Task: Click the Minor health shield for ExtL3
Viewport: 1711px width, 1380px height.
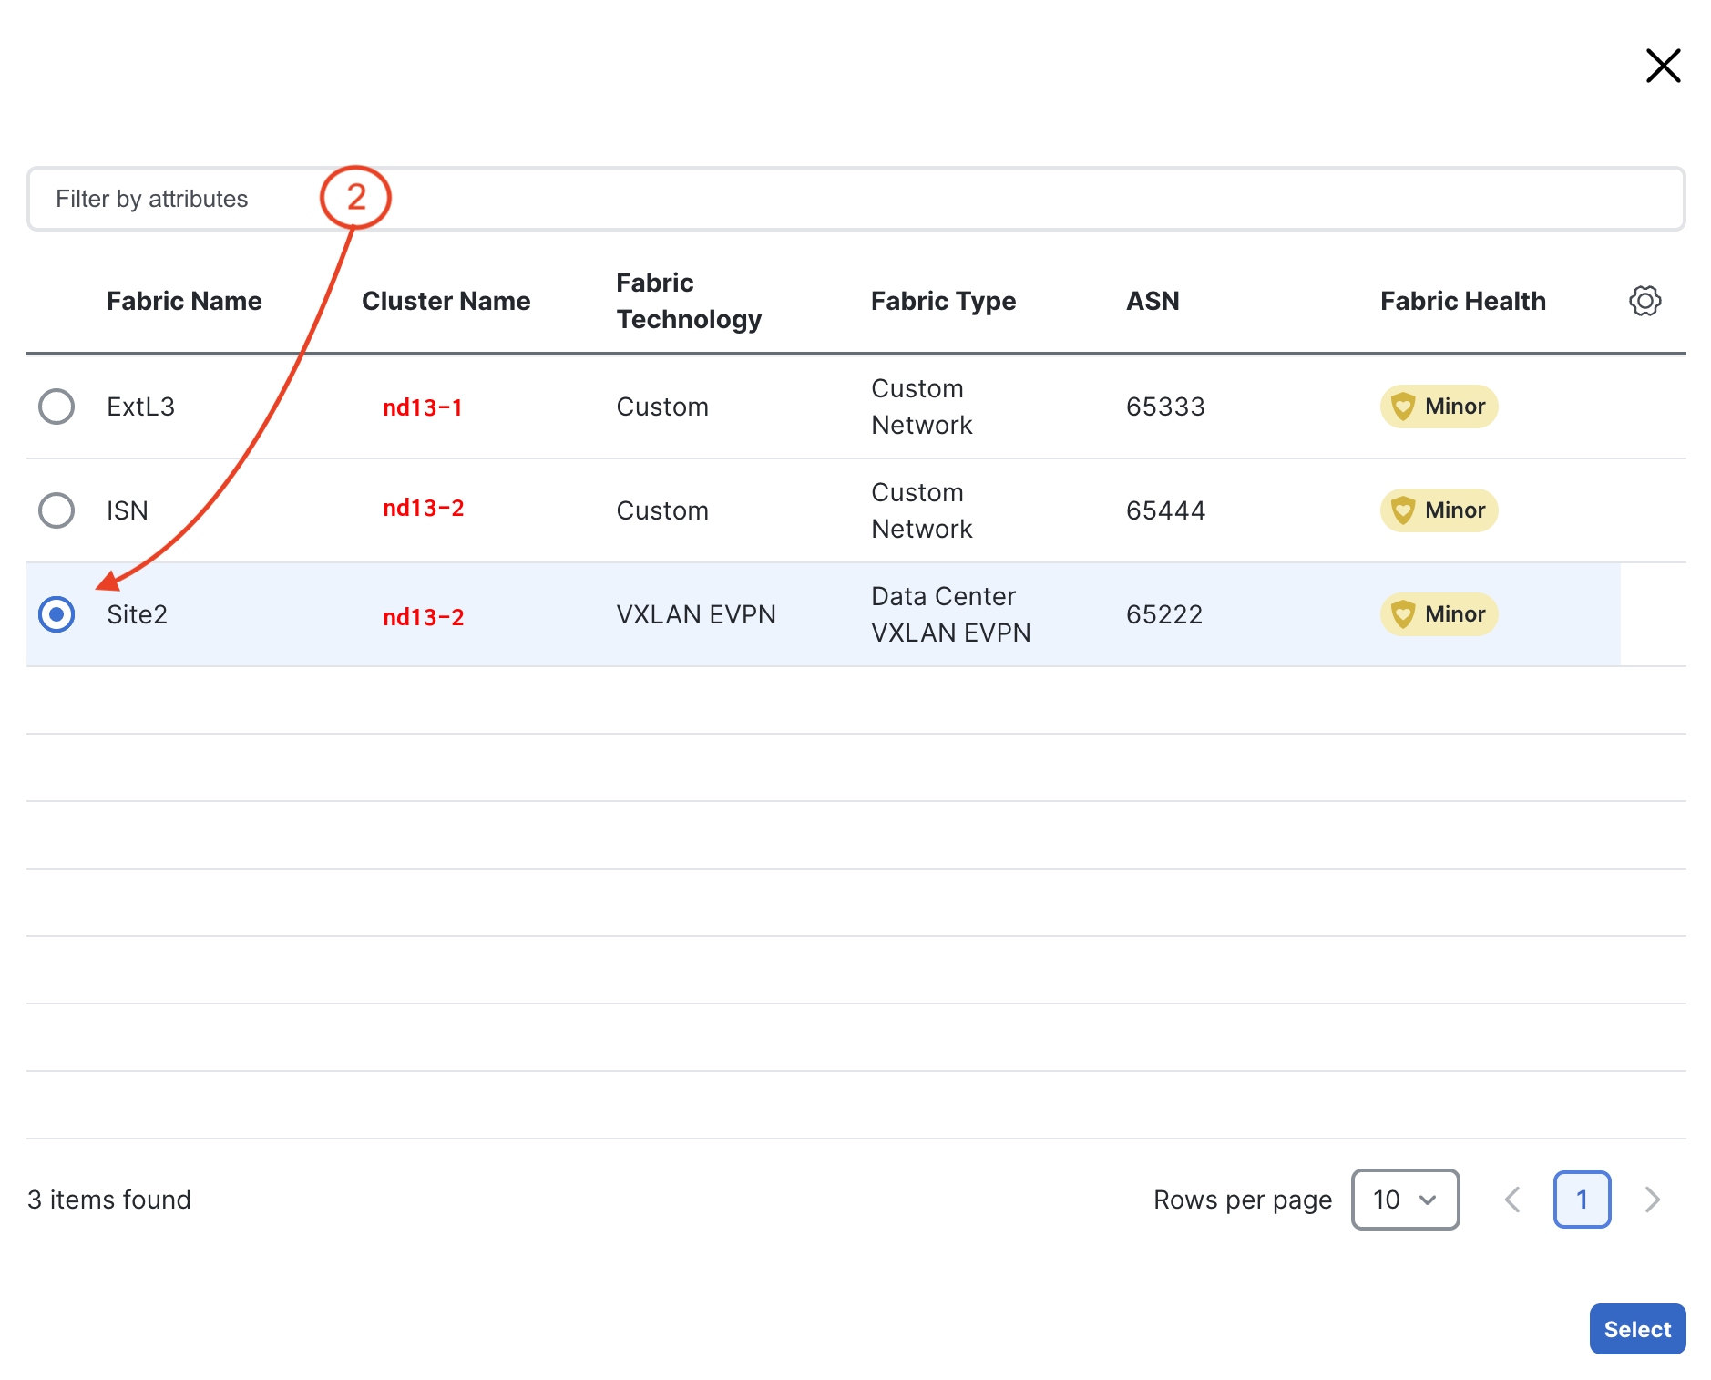Action: coord(1403,407)
